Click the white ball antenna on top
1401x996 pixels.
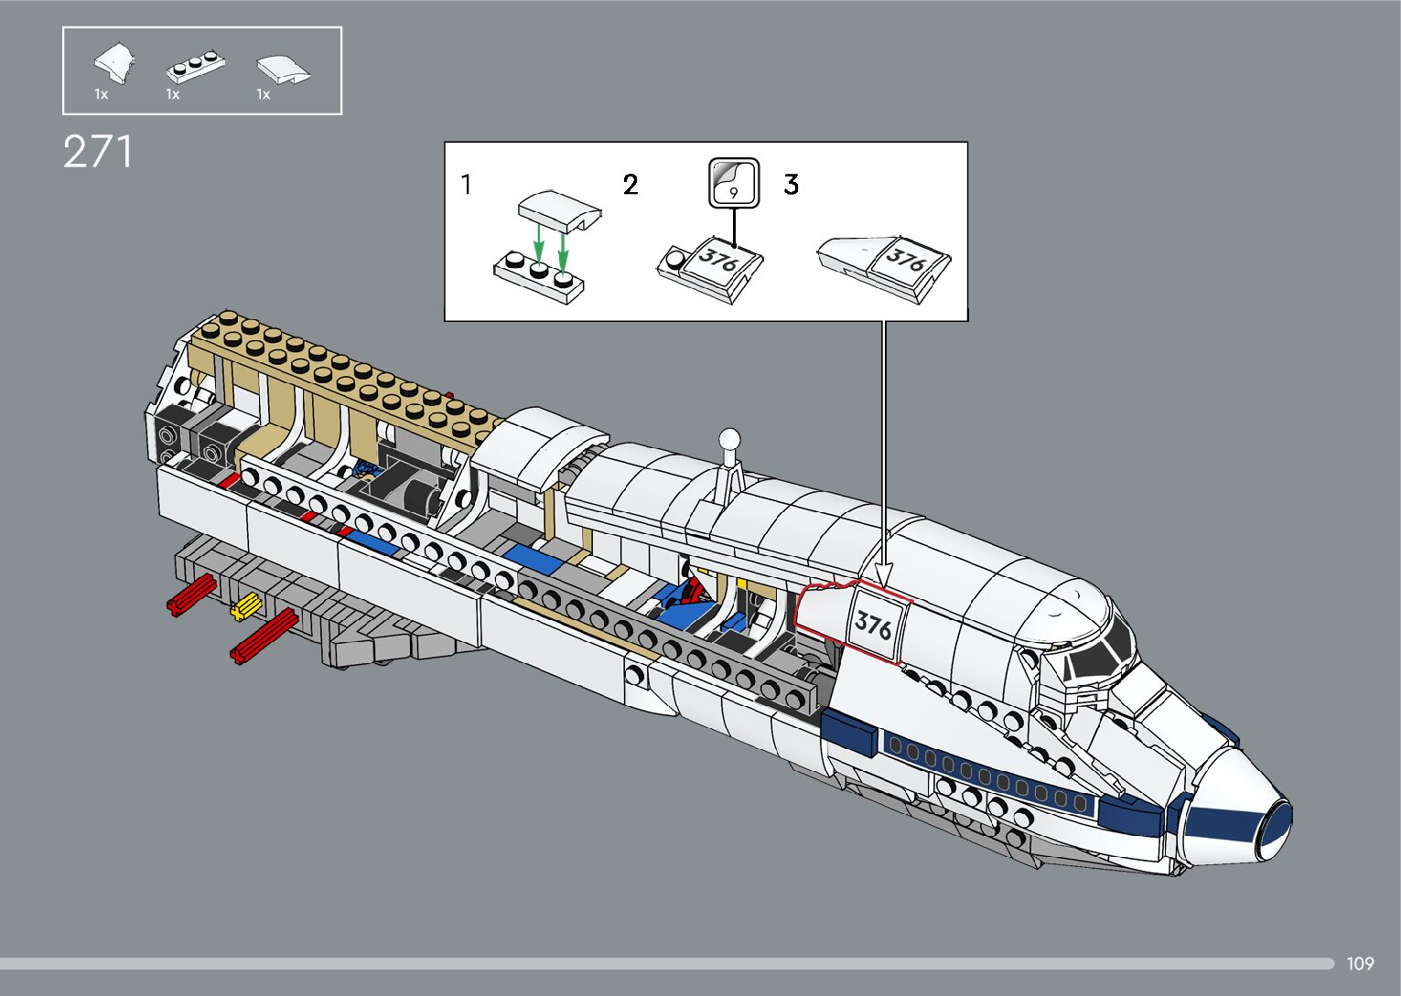[729, 441]
